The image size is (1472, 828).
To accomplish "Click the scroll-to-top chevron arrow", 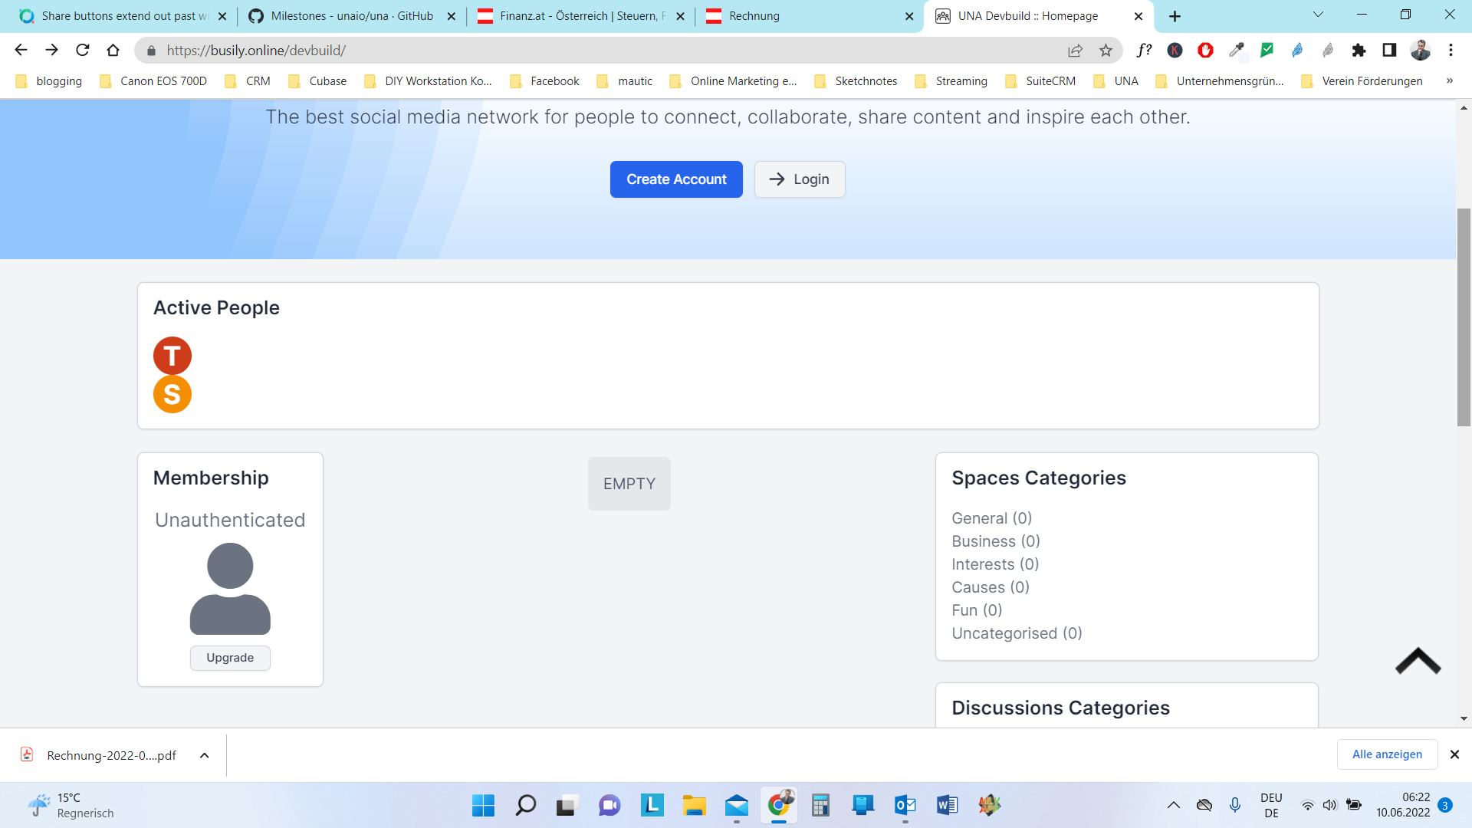I will click(x=1418, y=661).
